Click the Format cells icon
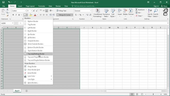This screenshot has width=170, height=96. click(x=131, y=11)
